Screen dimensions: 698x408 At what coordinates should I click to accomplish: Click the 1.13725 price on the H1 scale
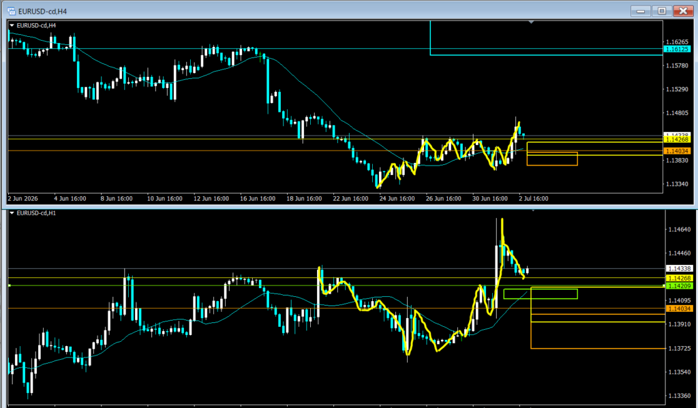pos(680,348)
